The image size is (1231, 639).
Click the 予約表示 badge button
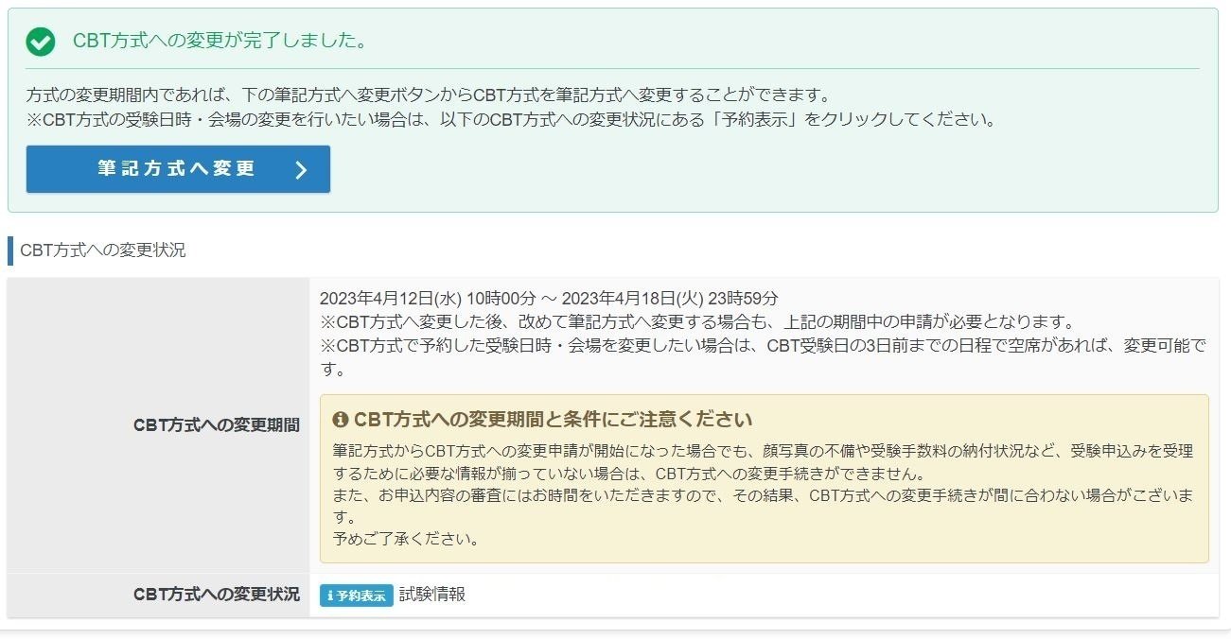pos(356,596)
